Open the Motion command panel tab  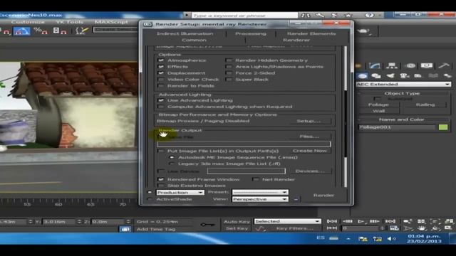pos(410,66)
